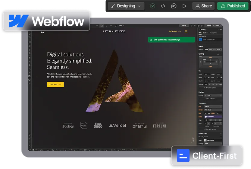Set Display to Flex

[x=210, y=49]
